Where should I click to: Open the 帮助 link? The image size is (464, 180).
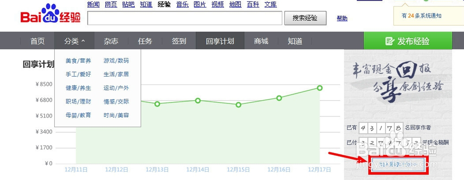342,19
